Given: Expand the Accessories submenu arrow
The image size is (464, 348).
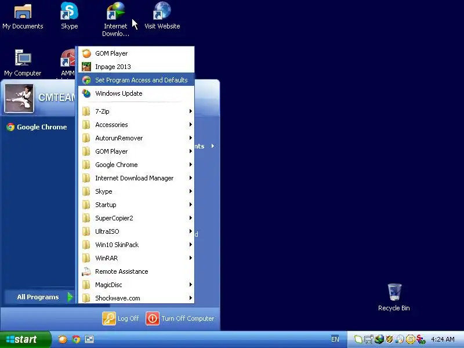Looking at the screenshot, I should point(191,125).
